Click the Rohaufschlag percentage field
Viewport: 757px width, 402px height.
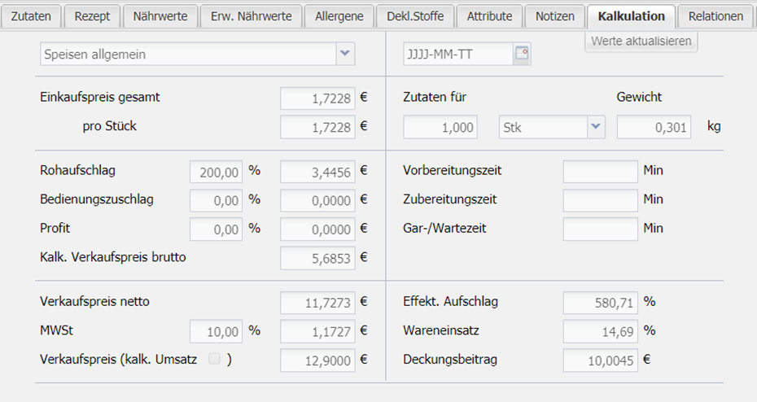pyautogui.click(x=217, y=172)
